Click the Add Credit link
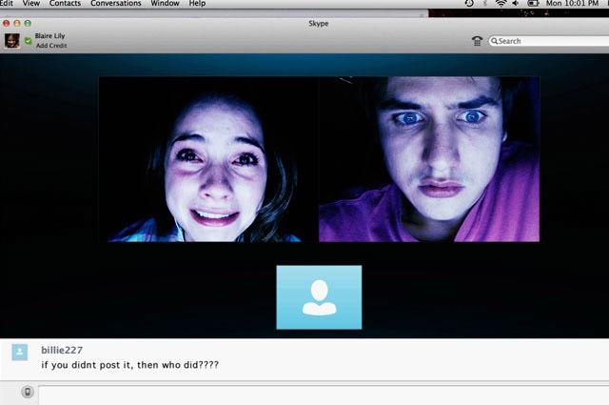Screen dimensions: 609x405 click(x=51, y=46)
